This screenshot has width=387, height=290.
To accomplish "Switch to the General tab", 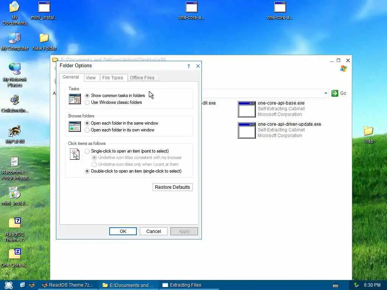I will point(71,77).
